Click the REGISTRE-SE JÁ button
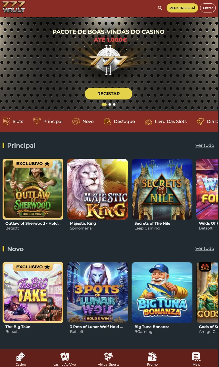Image resolution: width=219 pixels, height=367 pixels. pyautogui.click(x=182, y=8)
